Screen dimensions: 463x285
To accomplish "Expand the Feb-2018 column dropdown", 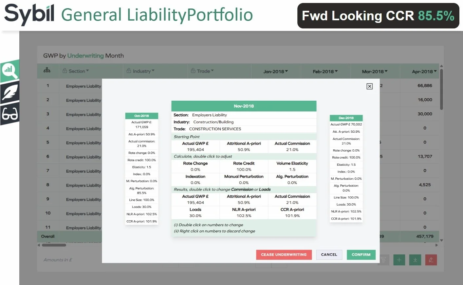I will coord(336,71).
